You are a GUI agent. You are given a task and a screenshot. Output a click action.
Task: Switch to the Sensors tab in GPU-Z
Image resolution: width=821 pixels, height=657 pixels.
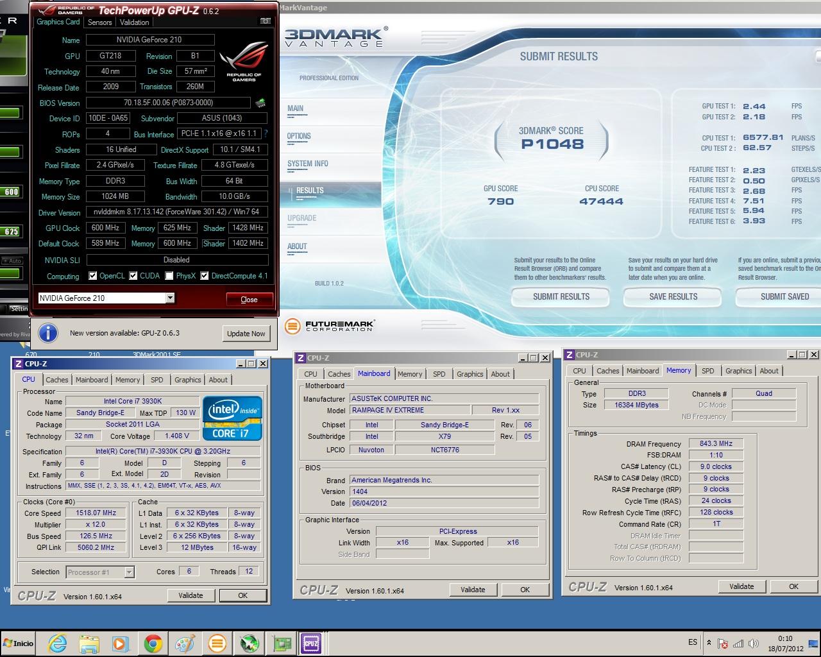(100, 22)
